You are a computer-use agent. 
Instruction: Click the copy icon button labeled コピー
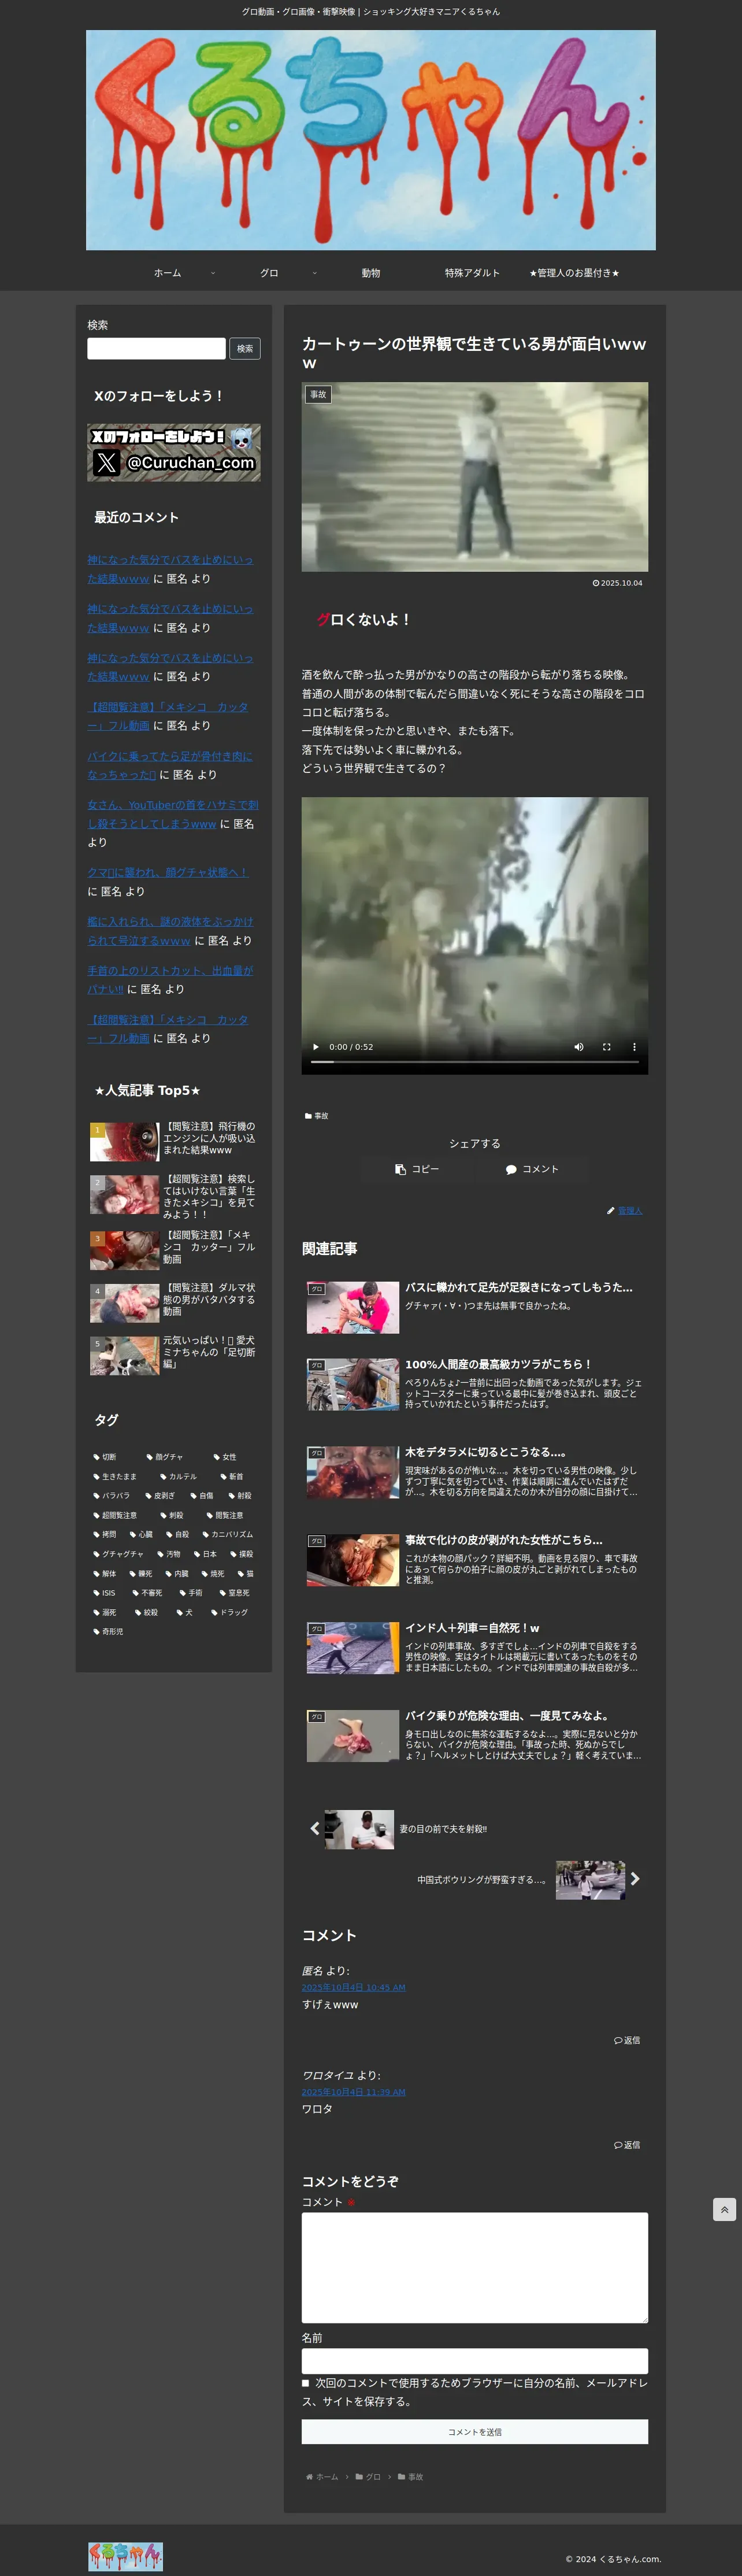tap(417, 1169)
